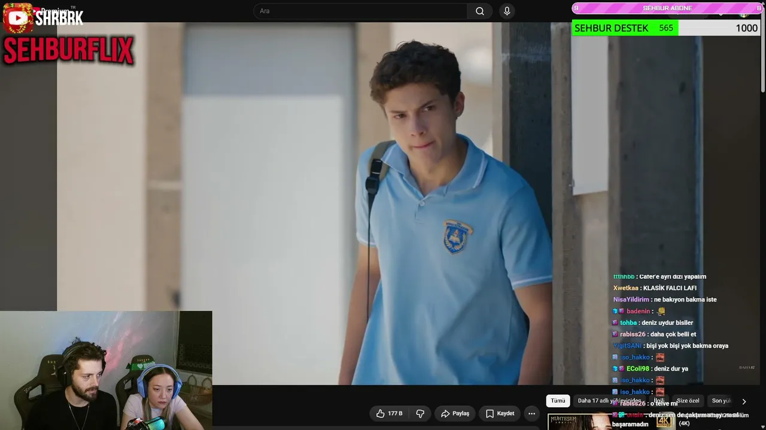766x430 pixels.
Task: Share the video via Paylaş
Action: coord(455,413)
